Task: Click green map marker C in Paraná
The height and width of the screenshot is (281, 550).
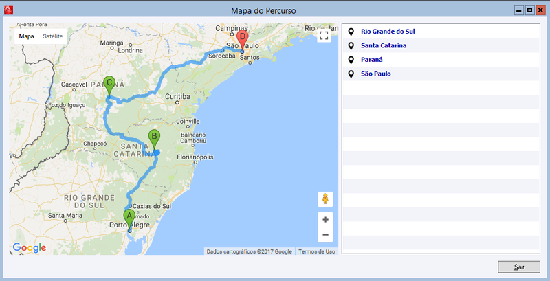Action: (109, 85)
